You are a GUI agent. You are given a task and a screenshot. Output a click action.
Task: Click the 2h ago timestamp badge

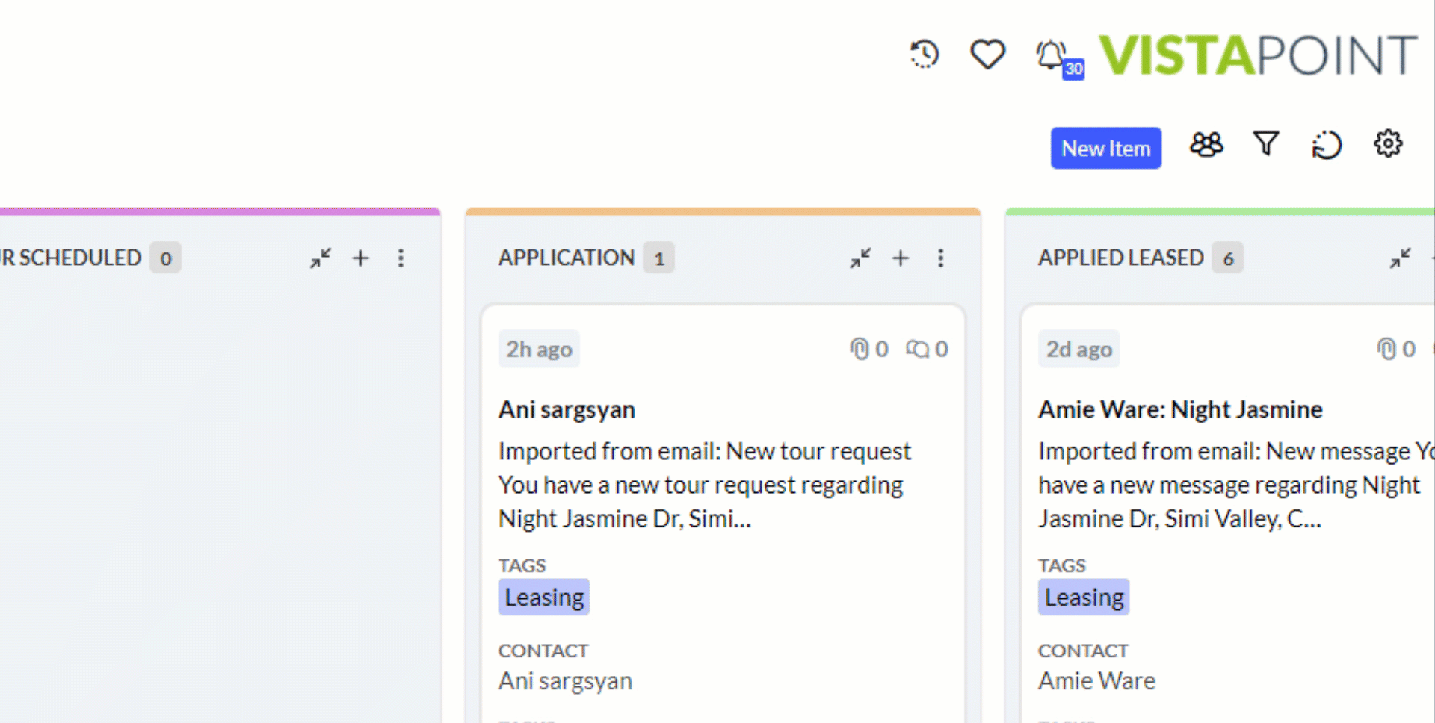(x=539, y=349)
